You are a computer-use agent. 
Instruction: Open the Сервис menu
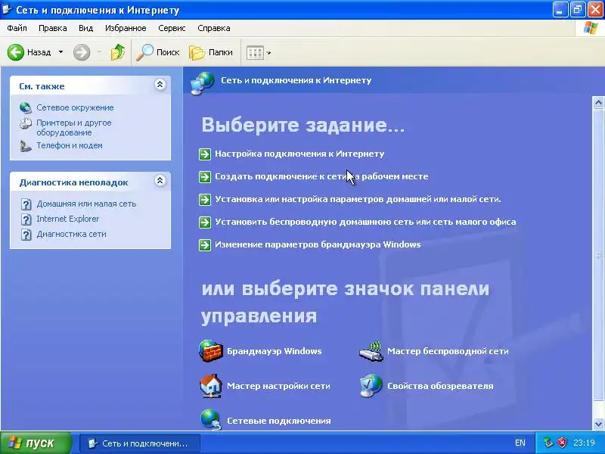click(x=172, y=28)
